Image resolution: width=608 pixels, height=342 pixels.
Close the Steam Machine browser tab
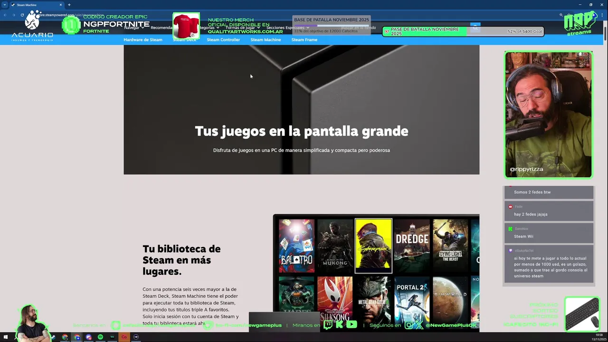(61, 5)
